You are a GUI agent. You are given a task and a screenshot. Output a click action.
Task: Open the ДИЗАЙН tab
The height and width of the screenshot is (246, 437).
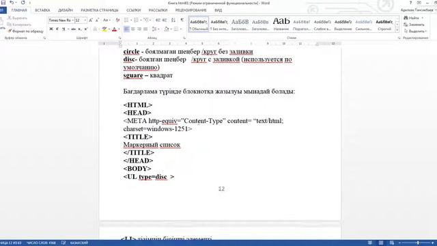[66, 10]
